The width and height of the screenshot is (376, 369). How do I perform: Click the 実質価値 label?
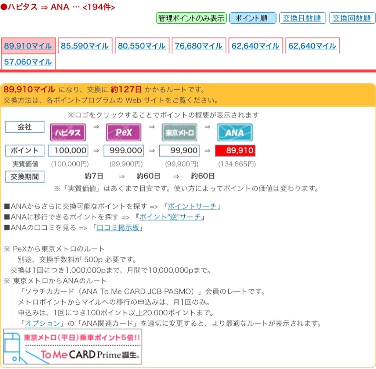coord(25,164)
